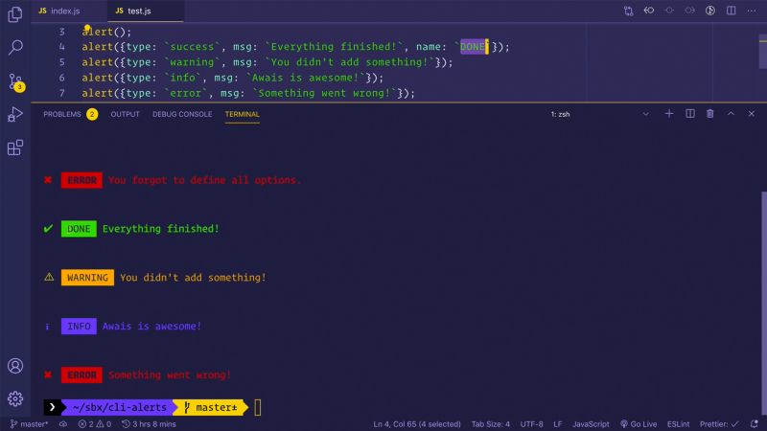767x431 pixels.
Task: Open errors and warnings count in status bar
Action: (x=94, y=423)
